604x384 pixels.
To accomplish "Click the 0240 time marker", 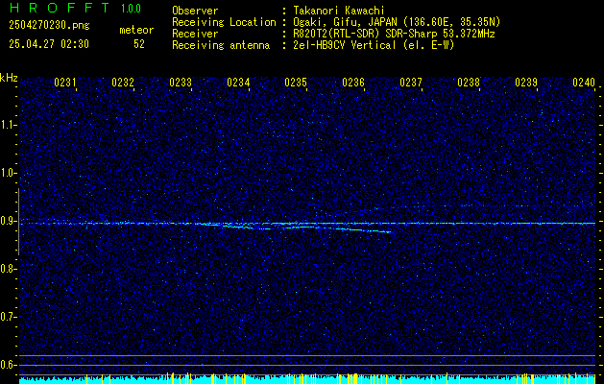I will pyautogui.click(x=584, y=83).
